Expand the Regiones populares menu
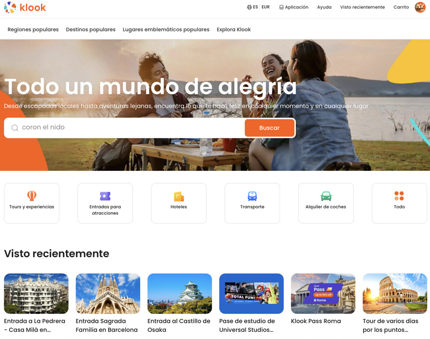The height and width of the screenshot is (339, 430). click(x=33, y=30)
